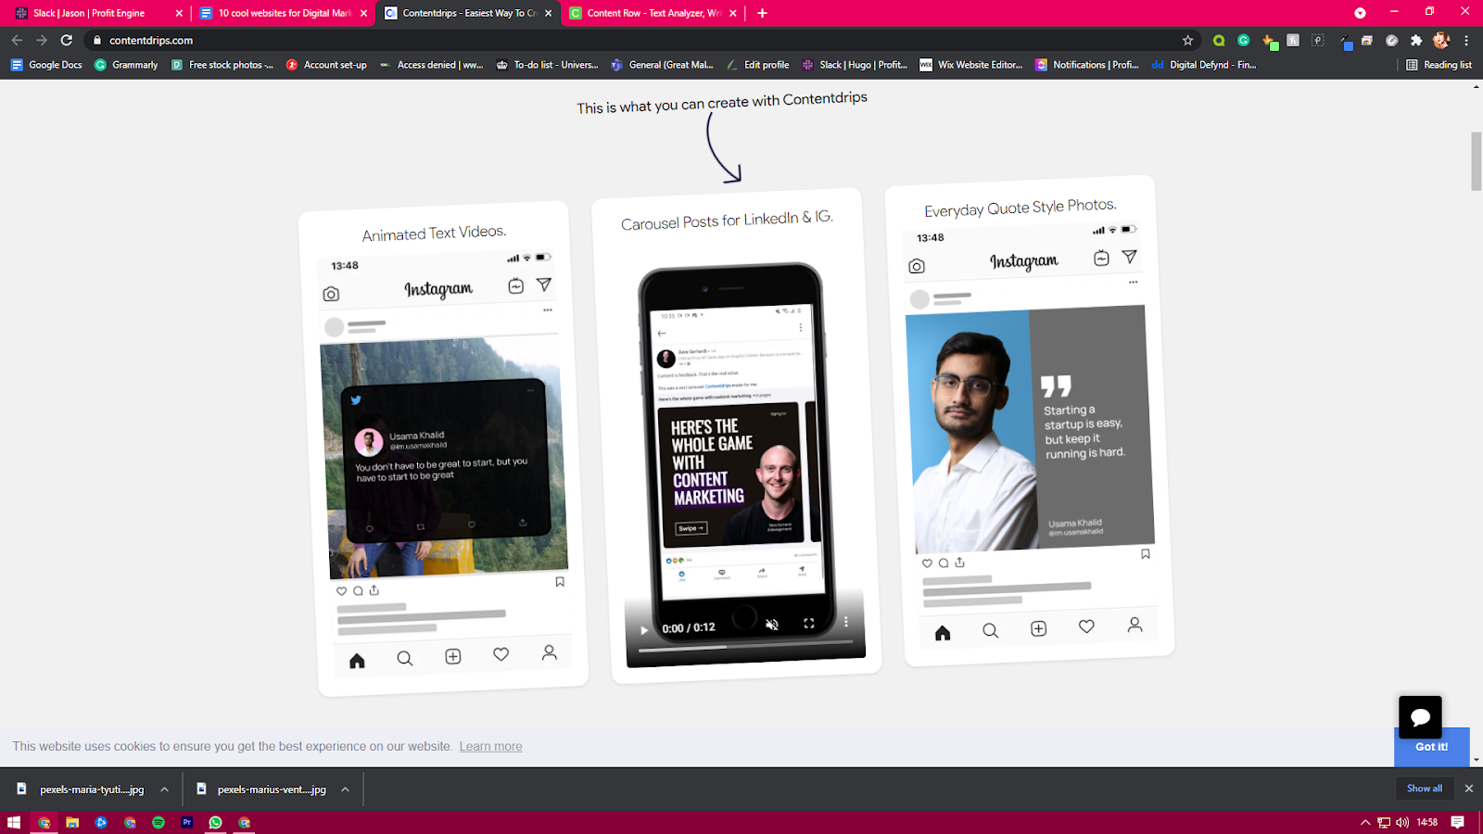Open Premiere Pro from the taskbar

(x=187, y=822)
